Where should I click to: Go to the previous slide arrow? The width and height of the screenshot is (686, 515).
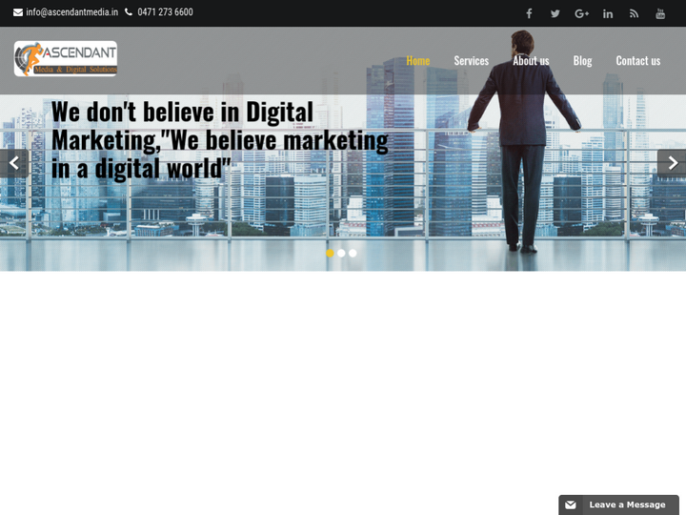pyautogui.click(x=13, y=163)
